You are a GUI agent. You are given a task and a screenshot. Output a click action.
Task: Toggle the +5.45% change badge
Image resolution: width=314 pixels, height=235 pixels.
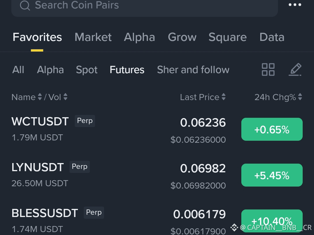[x=272, y=175]
